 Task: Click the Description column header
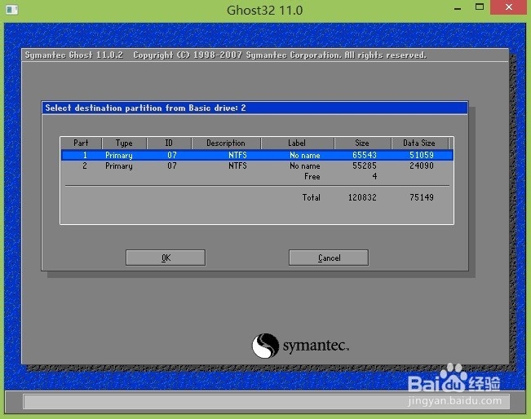(226, 143)
